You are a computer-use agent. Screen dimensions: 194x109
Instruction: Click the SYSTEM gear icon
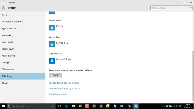click(x=3, y=8)
